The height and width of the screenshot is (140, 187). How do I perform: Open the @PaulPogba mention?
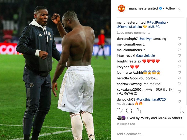156,22
